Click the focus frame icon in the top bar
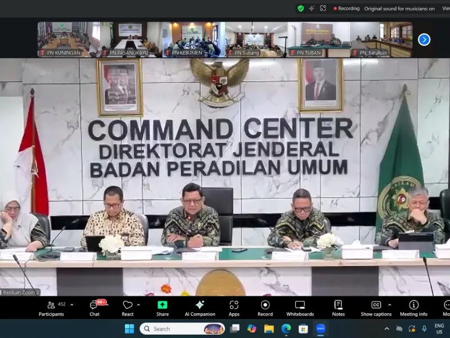 323,8
